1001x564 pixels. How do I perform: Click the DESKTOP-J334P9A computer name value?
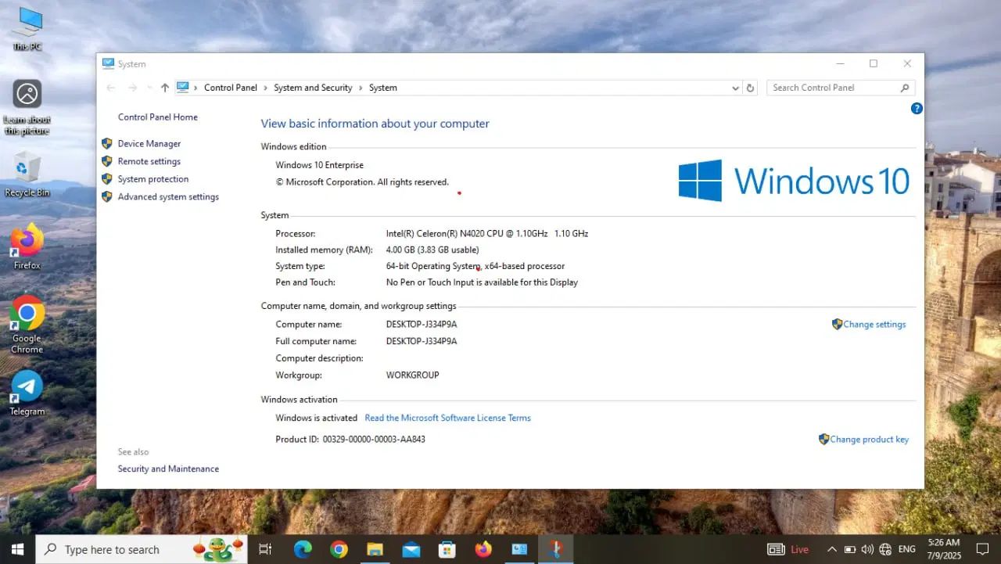pyautogui.click(x=422, y=325)
